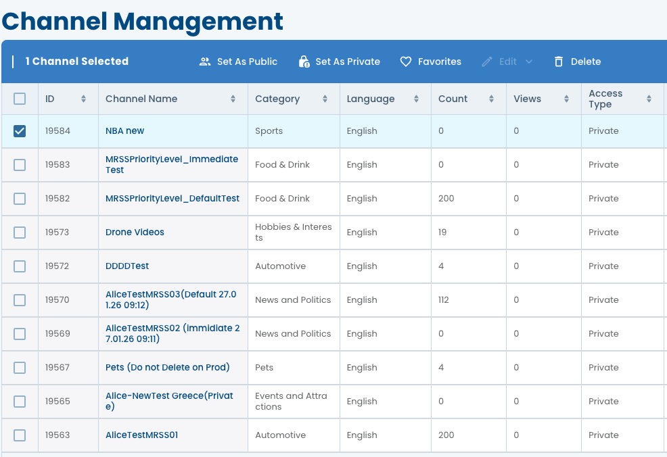Click the count value 112
Viewport: 667px width, 457px height.
[x=444, y=299]
